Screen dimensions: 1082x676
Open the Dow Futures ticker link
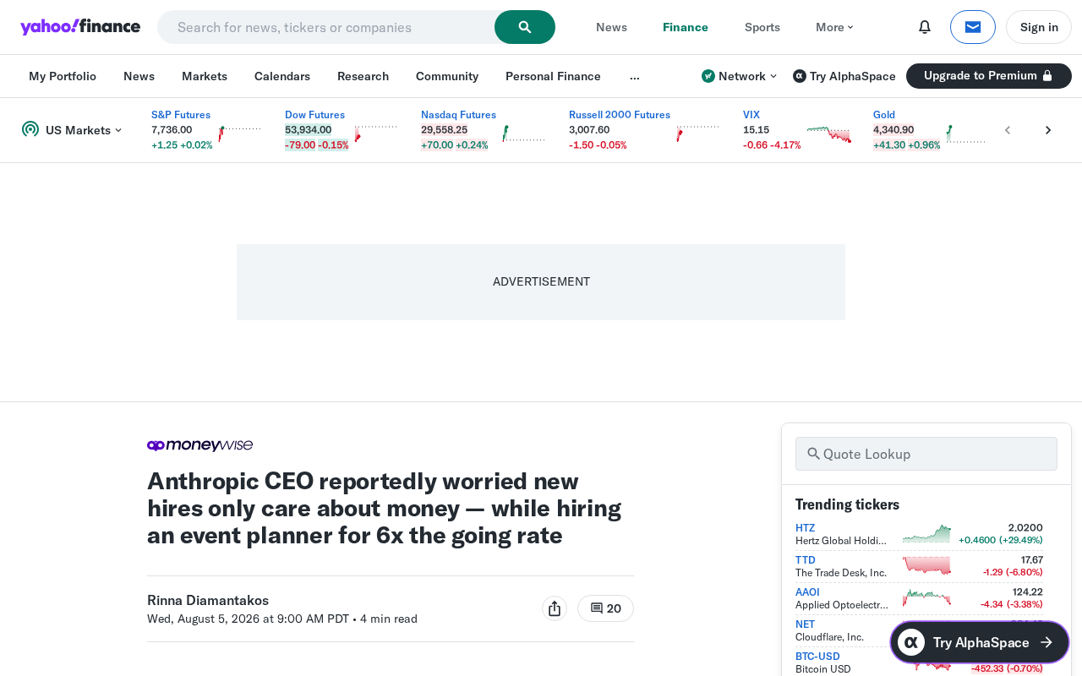[x=314, y=115]
